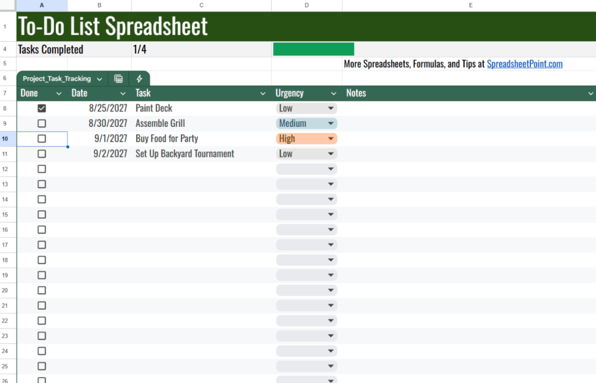This screenshot has height=383, width=596.
Task: Open the Medium urgency dropdown for Assemble Grill
Action: point(331,123)
